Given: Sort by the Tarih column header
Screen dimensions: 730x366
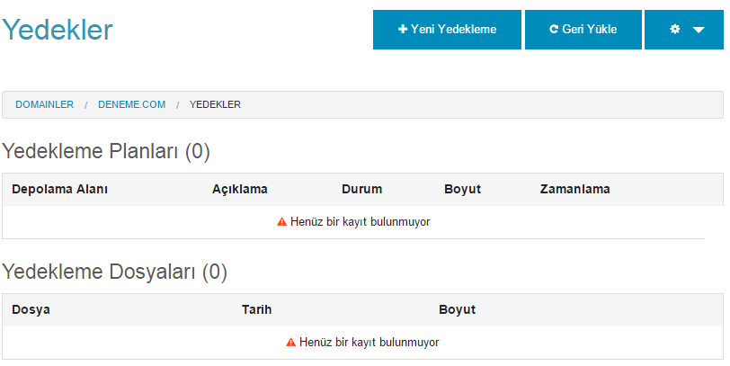Looking at the screenshot, I should click(x=256, y=309).
